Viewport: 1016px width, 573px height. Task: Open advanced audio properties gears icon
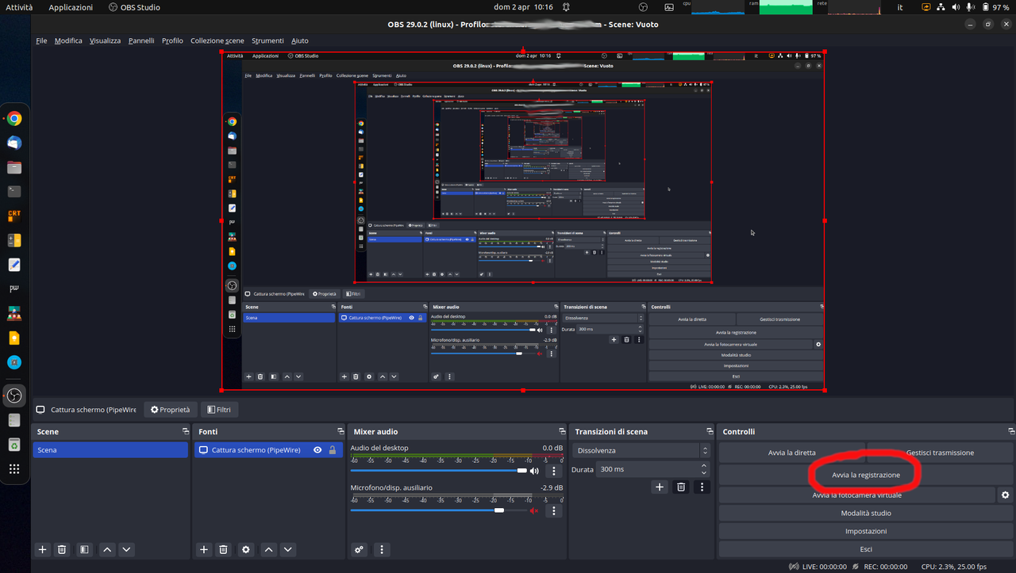click(360, 549)
